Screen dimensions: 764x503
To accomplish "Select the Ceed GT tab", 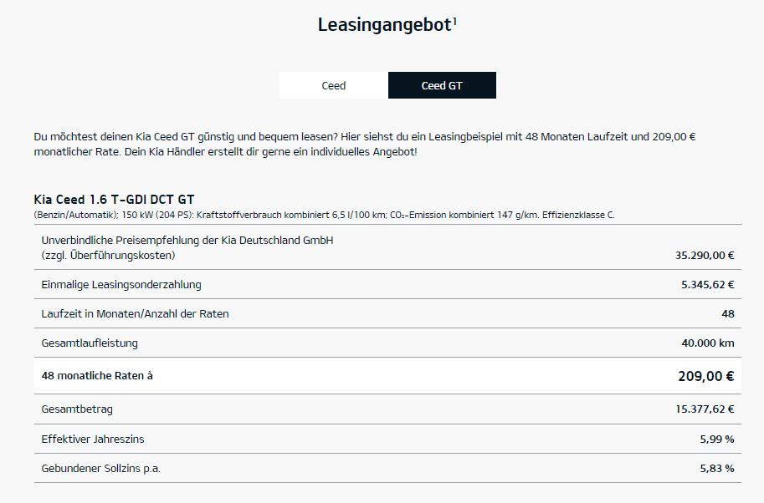I will click(x=442, y=85).
